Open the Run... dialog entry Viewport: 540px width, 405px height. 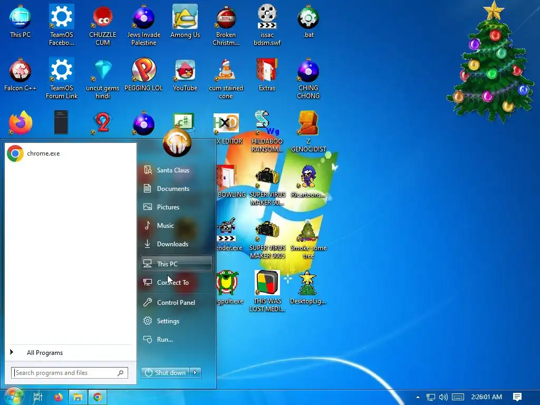point(177,340)
